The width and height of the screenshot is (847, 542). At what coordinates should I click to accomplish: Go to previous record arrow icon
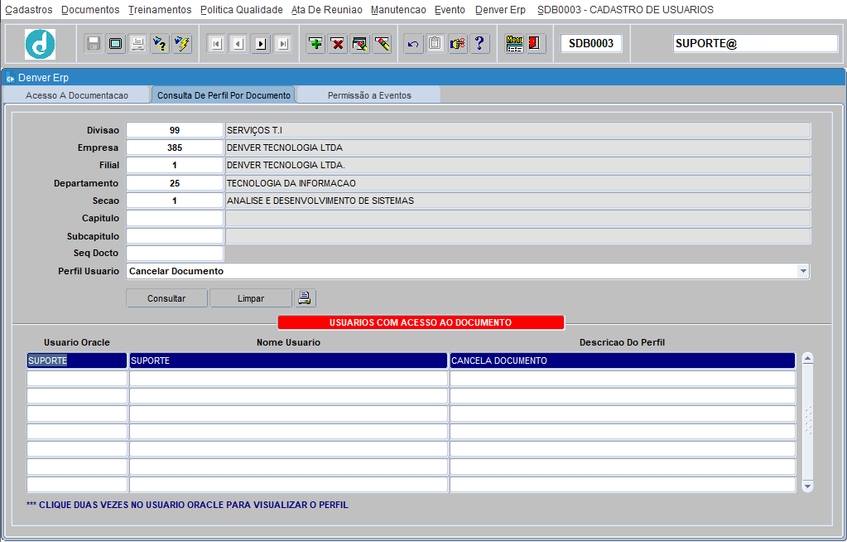pos(238,44)
